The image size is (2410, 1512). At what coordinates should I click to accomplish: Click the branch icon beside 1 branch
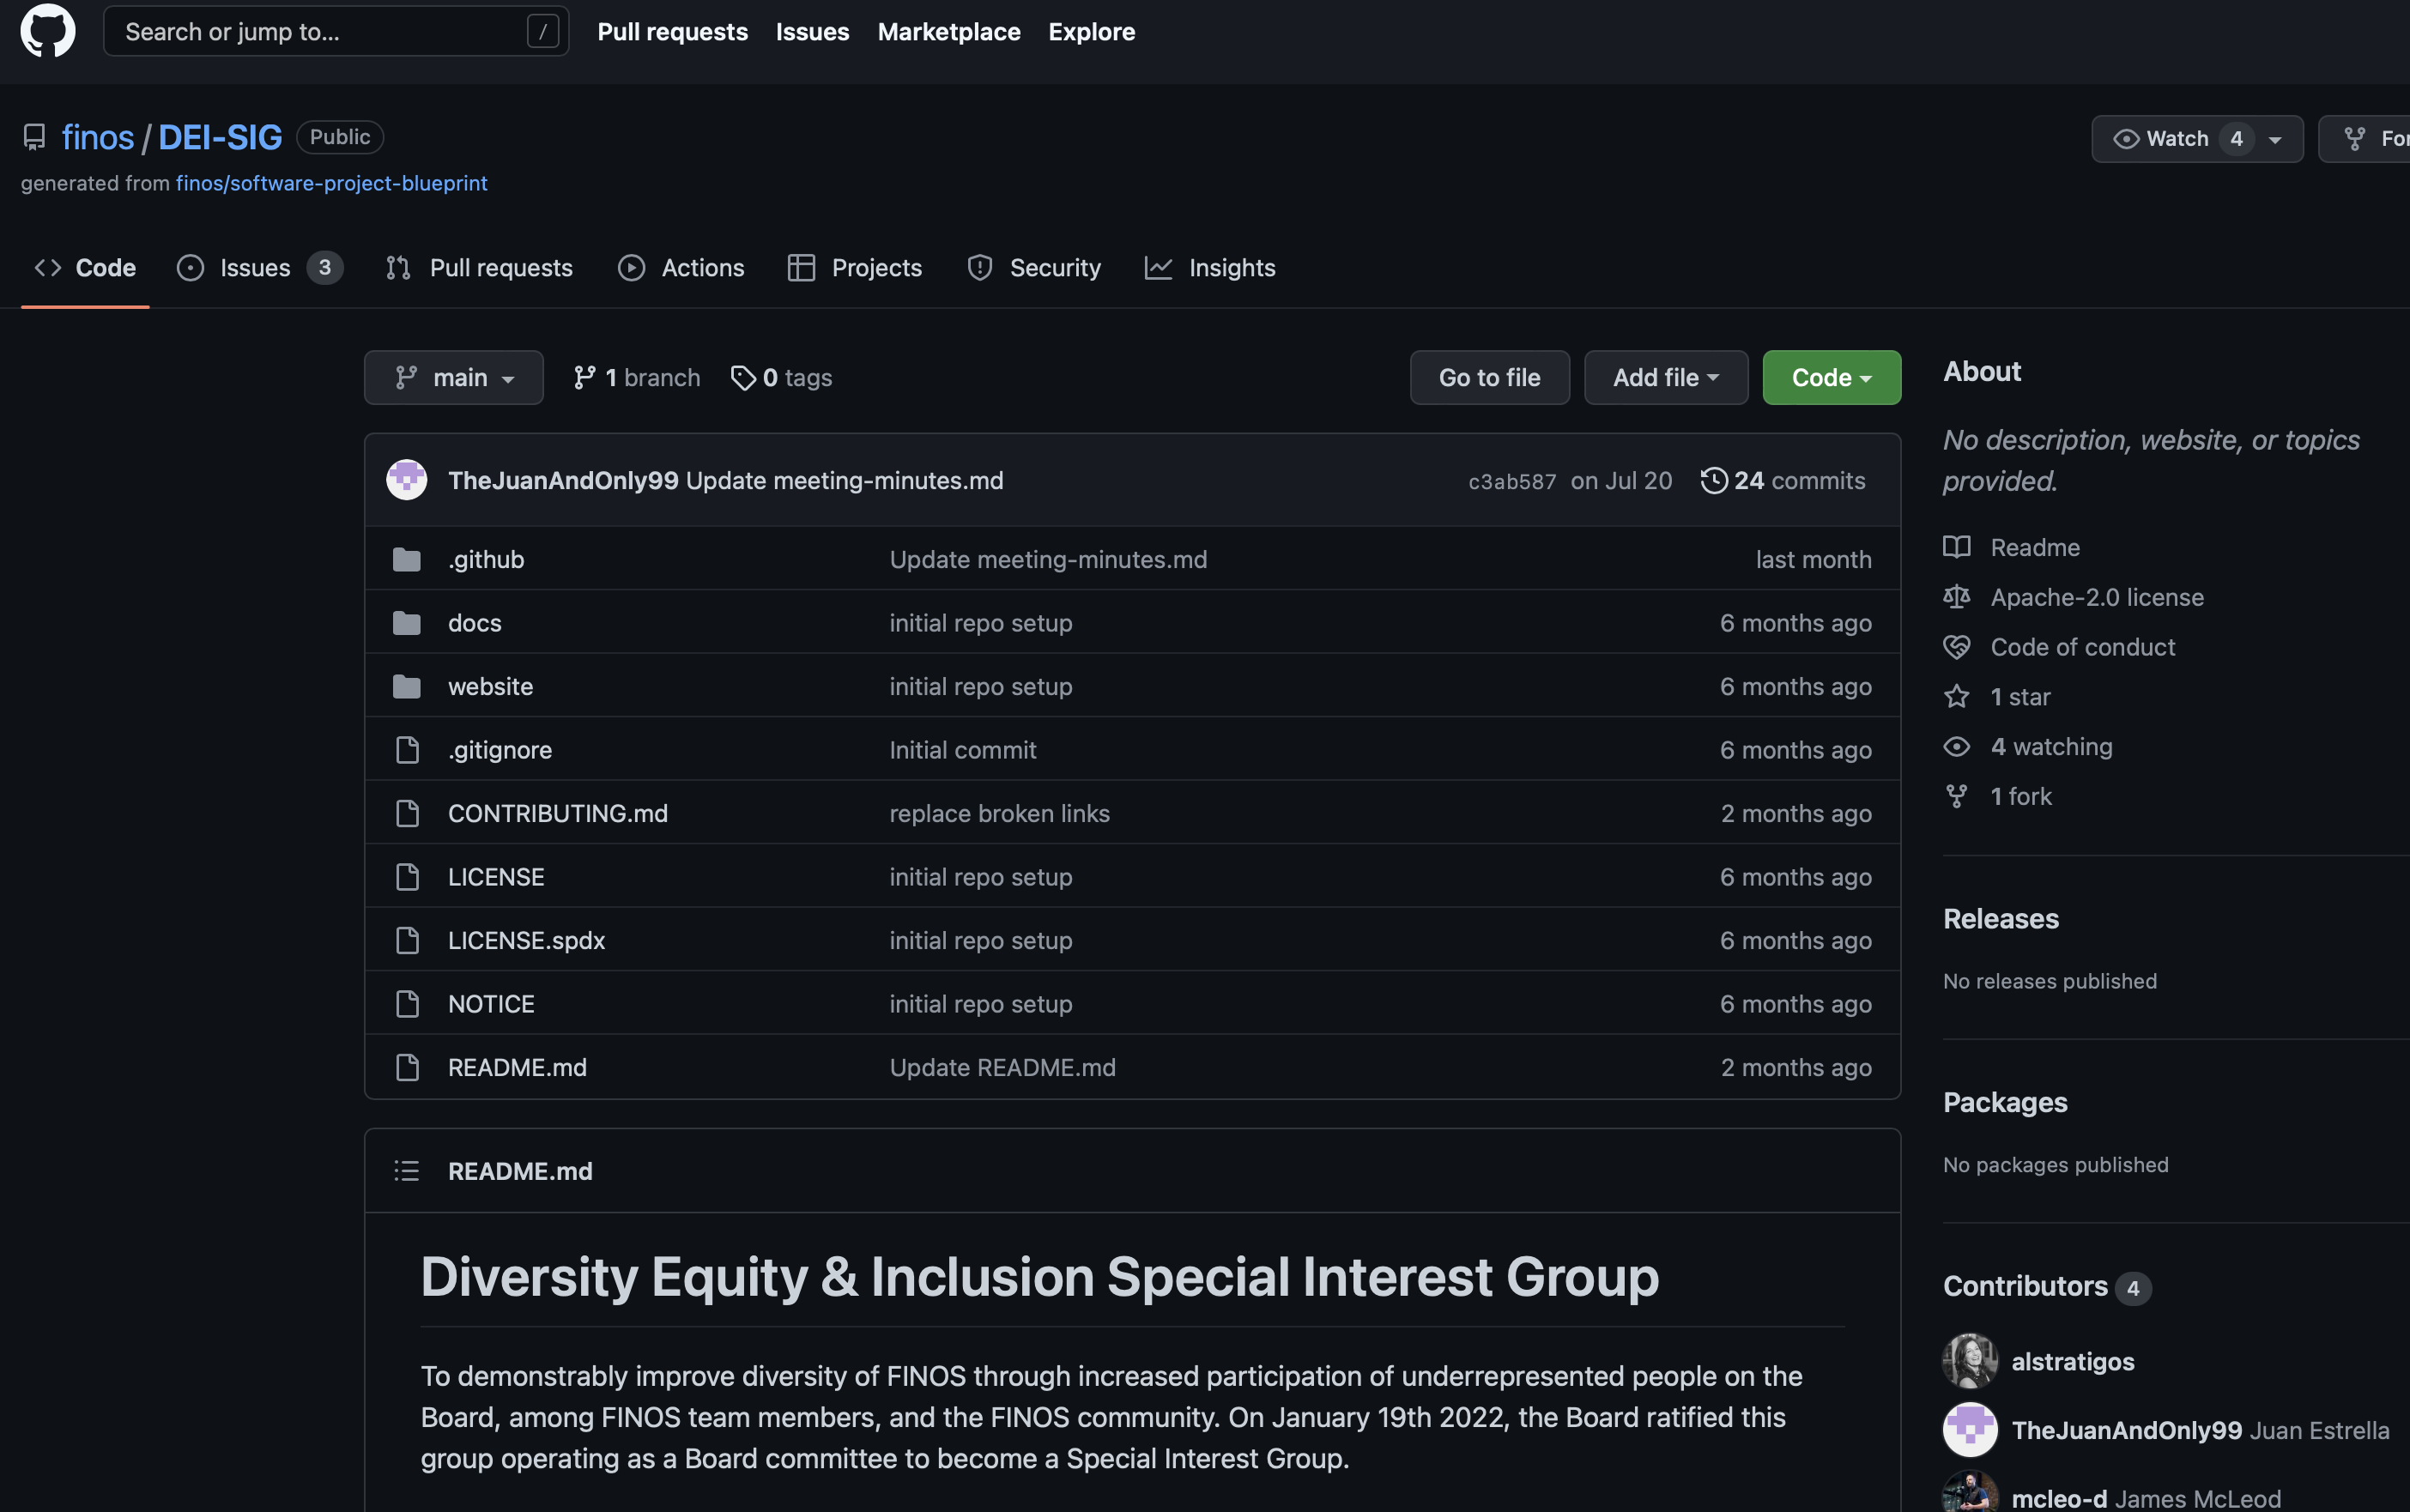(x=585, y=378)
